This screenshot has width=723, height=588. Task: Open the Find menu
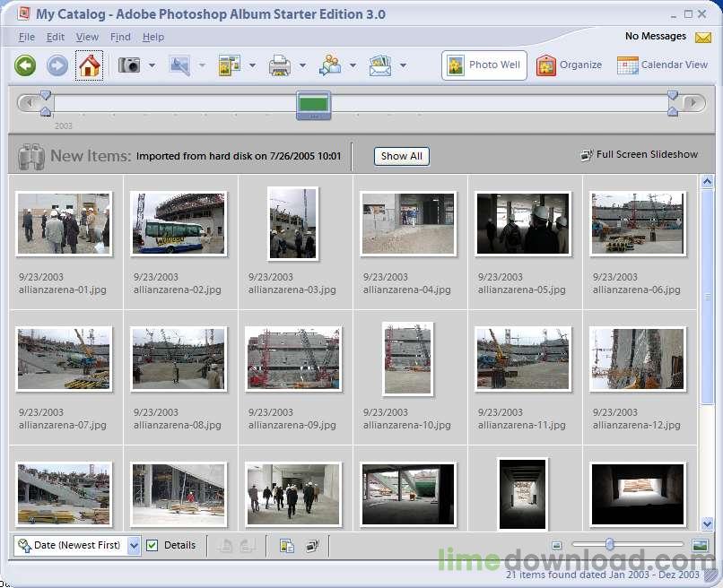tap(120, 37)
